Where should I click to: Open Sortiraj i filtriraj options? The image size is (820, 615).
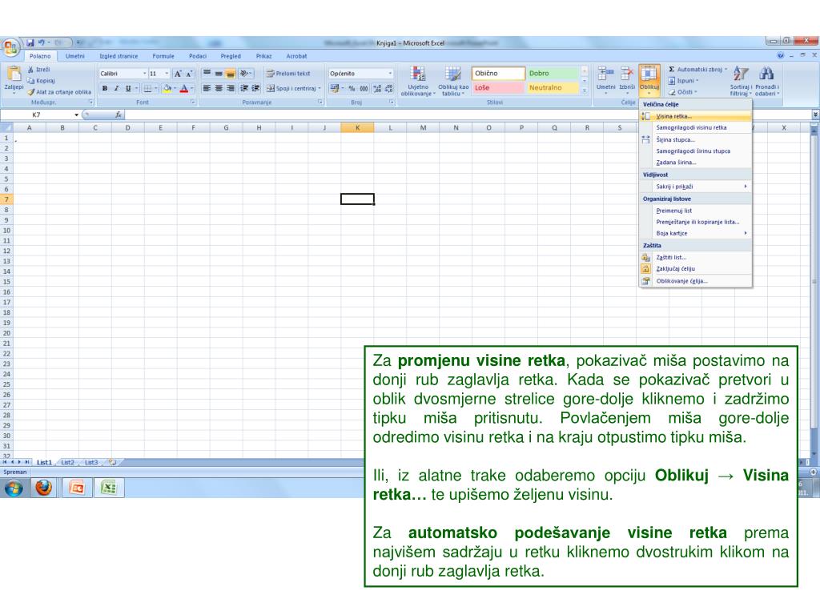click(741, 81)
